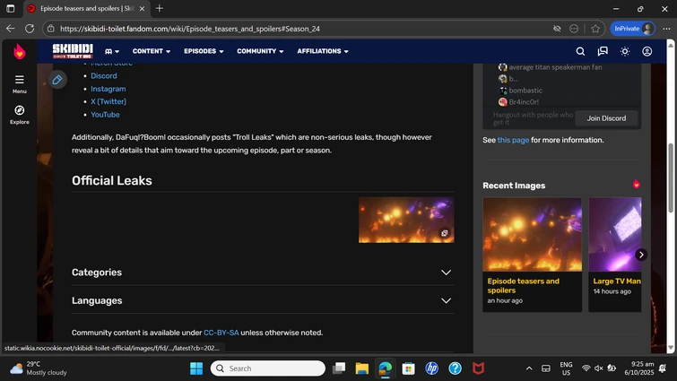Open the blue question mark help app
The image size is (677, 381).
(456, 368)
